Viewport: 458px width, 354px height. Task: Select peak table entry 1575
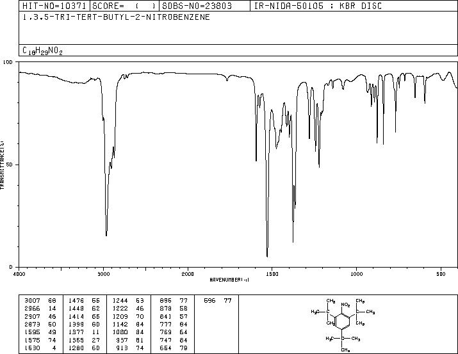[33, 340]
